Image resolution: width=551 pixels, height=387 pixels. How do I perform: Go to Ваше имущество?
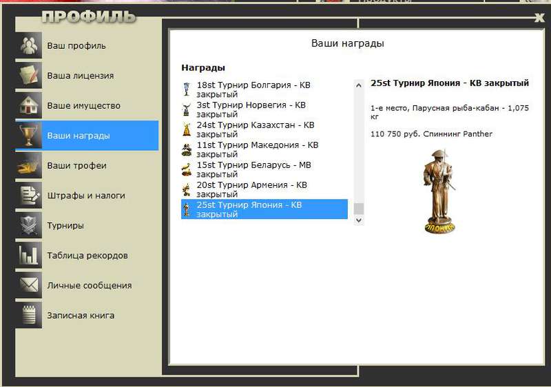pyautogui.click(x=87, y=105)
